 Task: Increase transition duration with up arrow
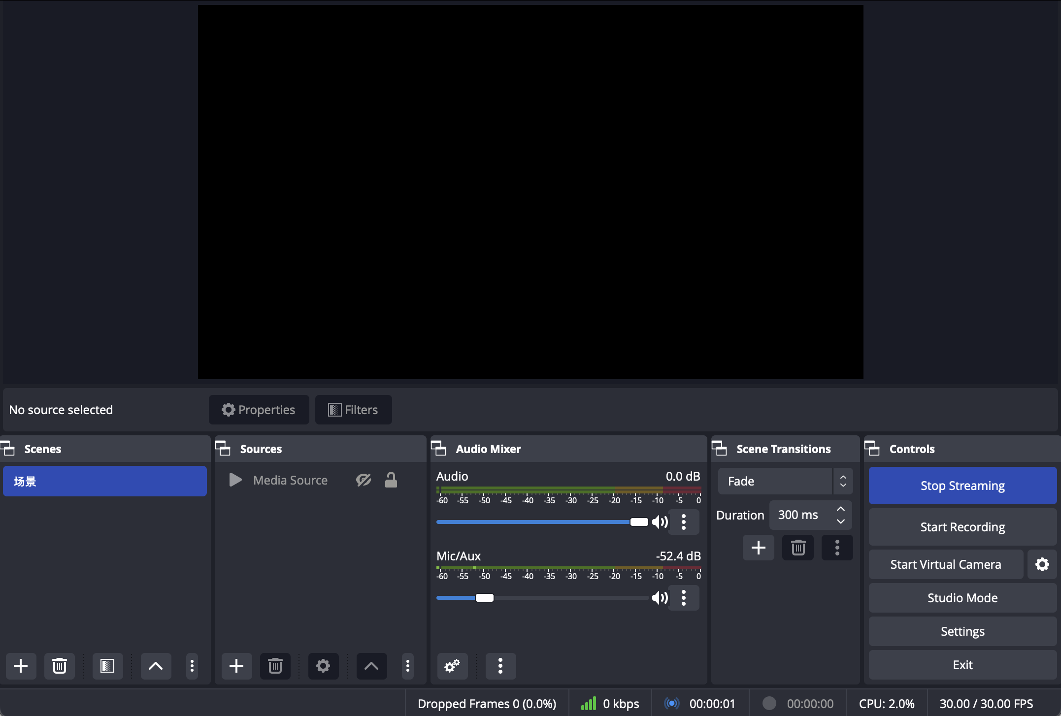point(841,509)
